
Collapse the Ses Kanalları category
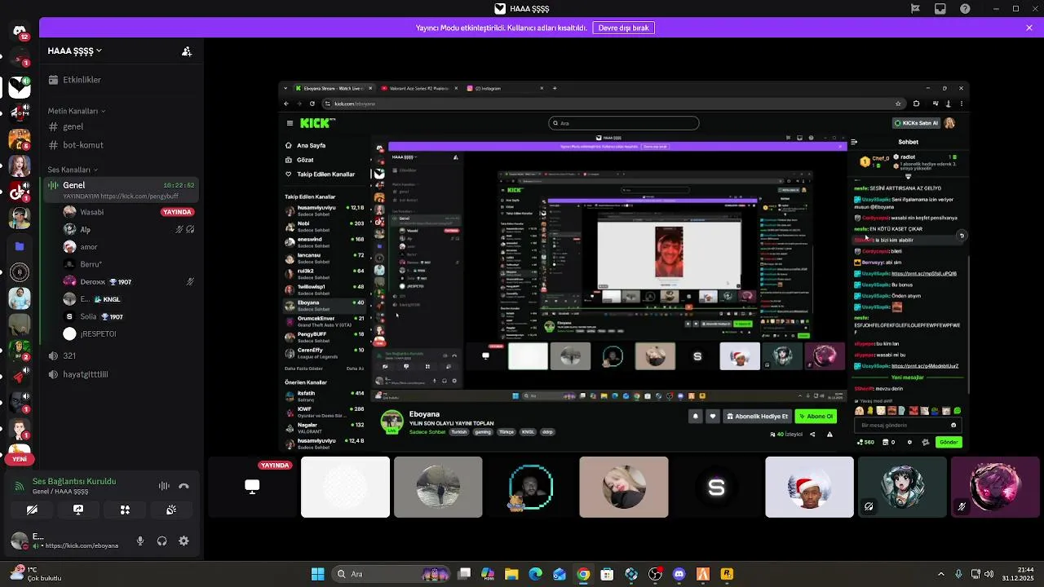pyautogui.click(x=73, y=170)
